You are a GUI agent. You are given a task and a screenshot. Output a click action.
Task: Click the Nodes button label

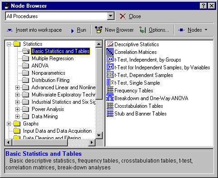(195, 30)
